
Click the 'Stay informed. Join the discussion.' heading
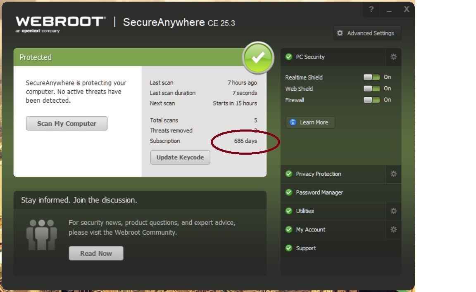79,200
